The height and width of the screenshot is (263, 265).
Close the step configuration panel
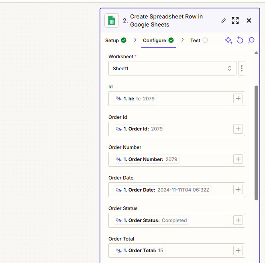click(x=249, y=20)
